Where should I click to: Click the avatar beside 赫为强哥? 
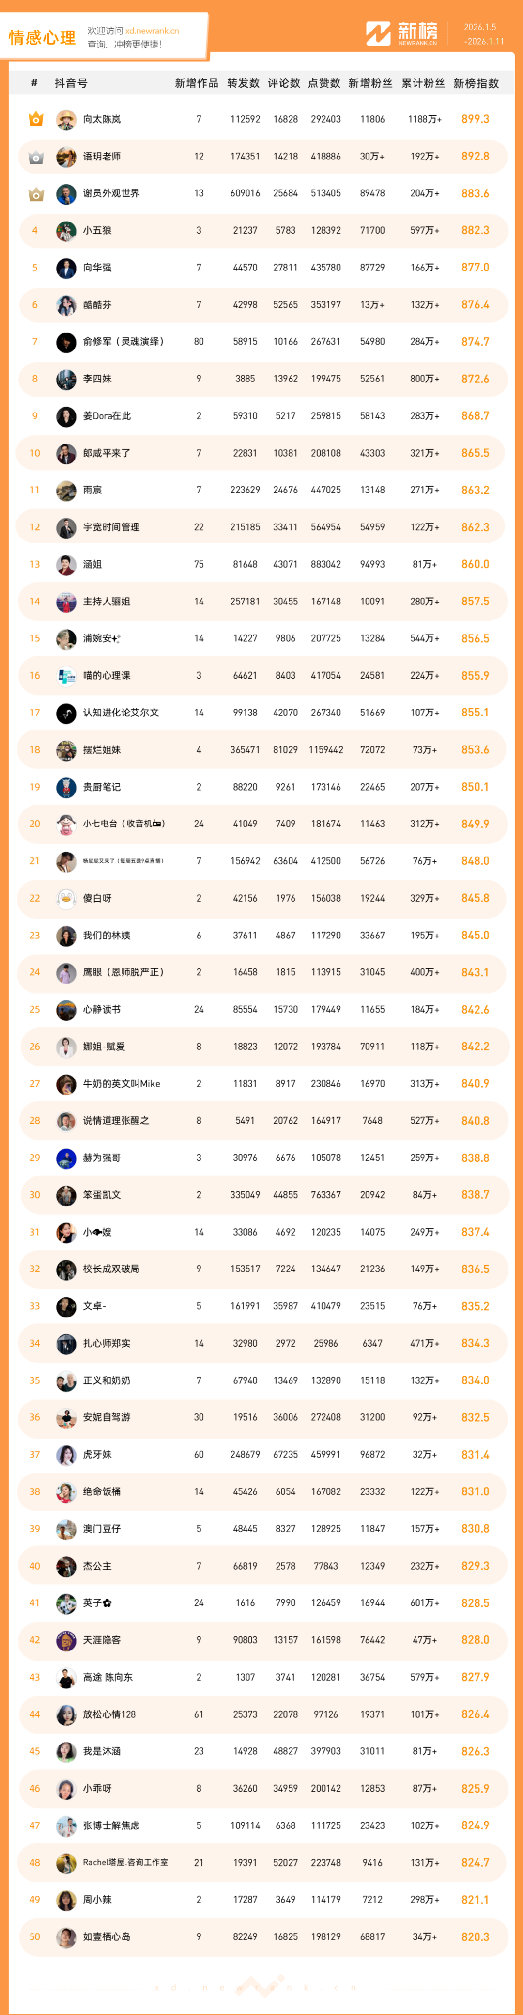tap(66, 1158)
